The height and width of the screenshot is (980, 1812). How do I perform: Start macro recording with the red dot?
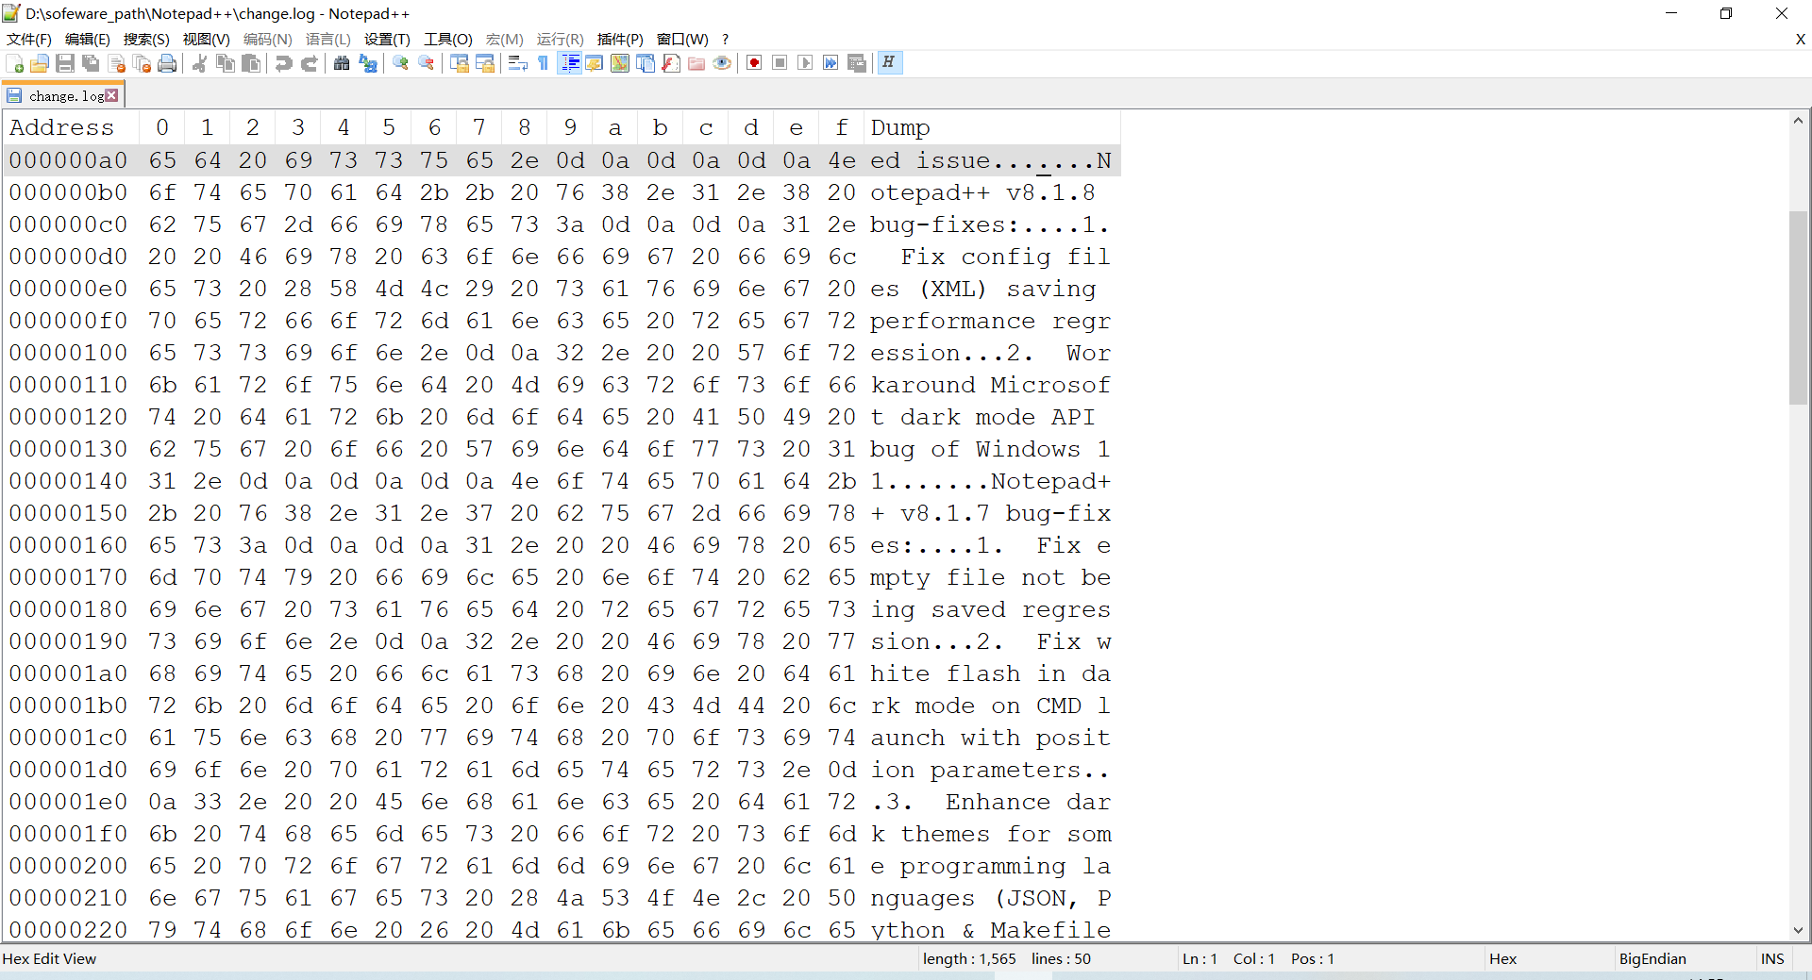pyautogui.click(x=754, y=63)
